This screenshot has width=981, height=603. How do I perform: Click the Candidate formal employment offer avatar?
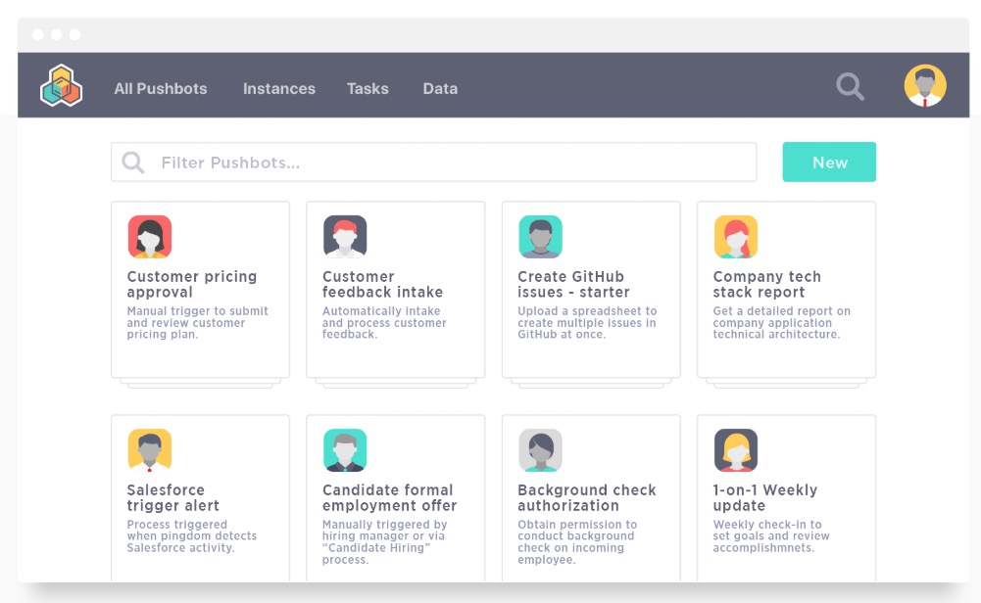tap(345, 450)
